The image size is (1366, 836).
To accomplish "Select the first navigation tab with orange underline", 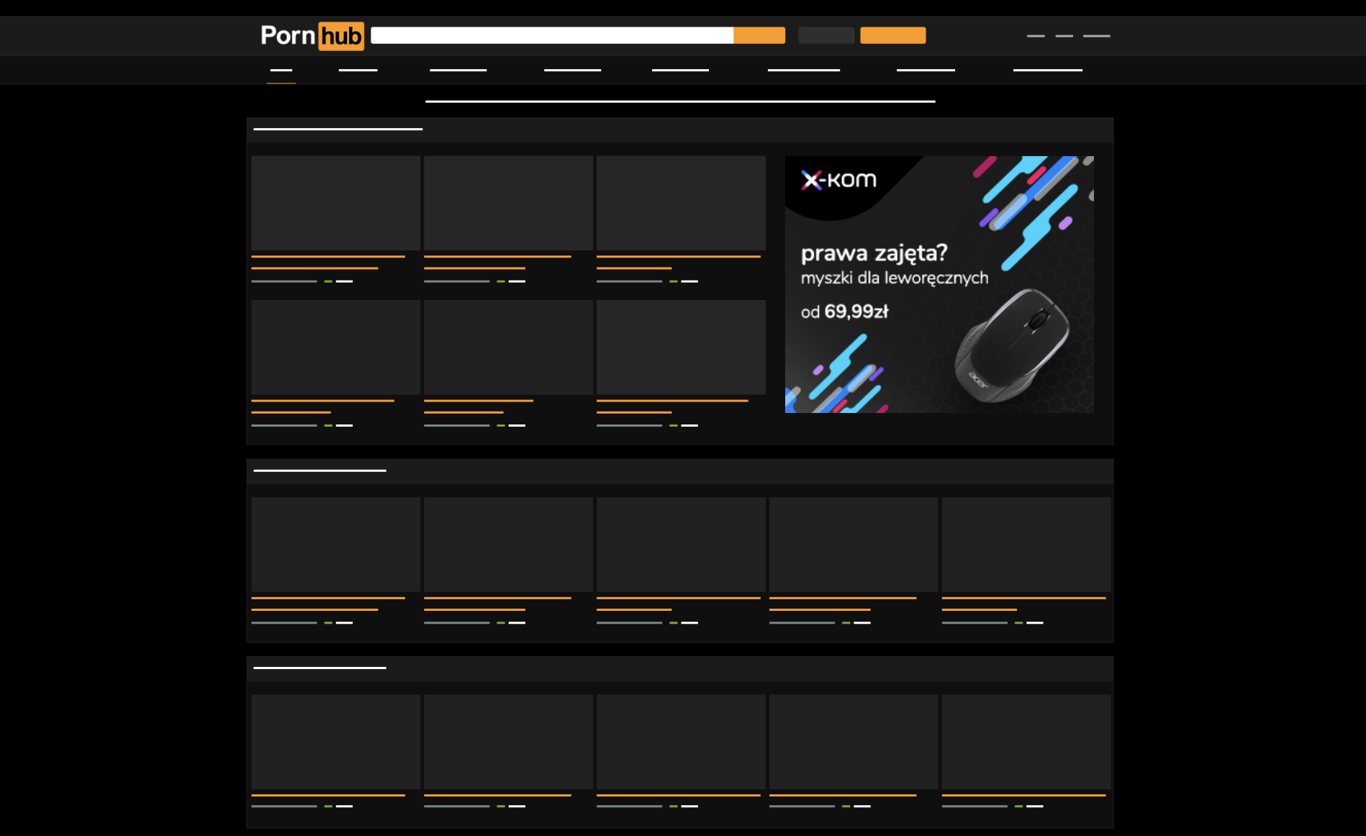I will point(281,71).
